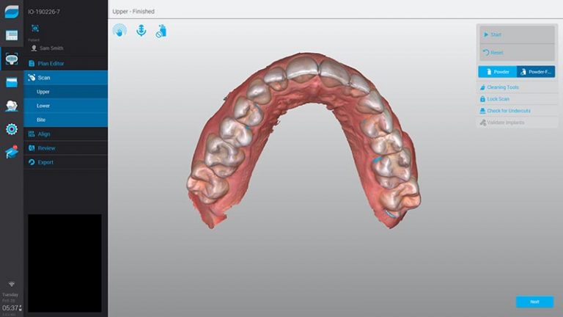Click the spray bottle disabled icon
The height and width of the screenshot is (317, 563).
161,31
